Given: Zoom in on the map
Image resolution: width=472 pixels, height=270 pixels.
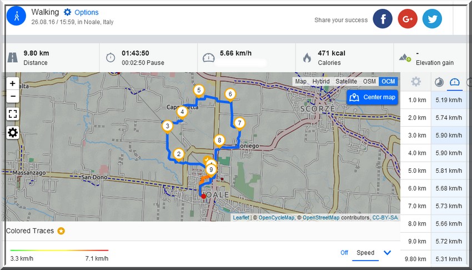Looking at the screenshot, I should pyautogui.click(x=13, y=83).
